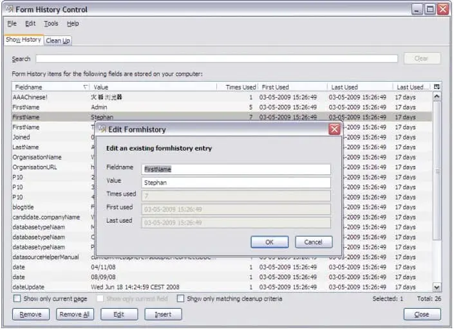Switch to the Clean Up tab
Viewport: 454px width, 330px height.
(x=57, y=41)
